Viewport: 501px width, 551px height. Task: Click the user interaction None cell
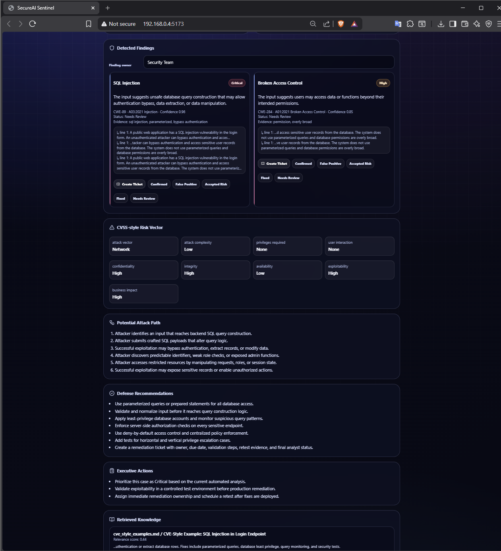360,246
